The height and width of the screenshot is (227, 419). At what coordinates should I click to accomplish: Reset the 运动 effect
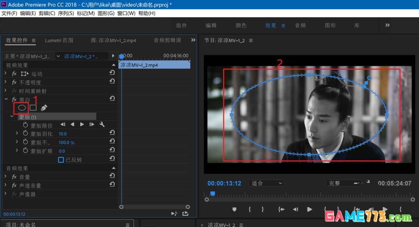point(112,73)
